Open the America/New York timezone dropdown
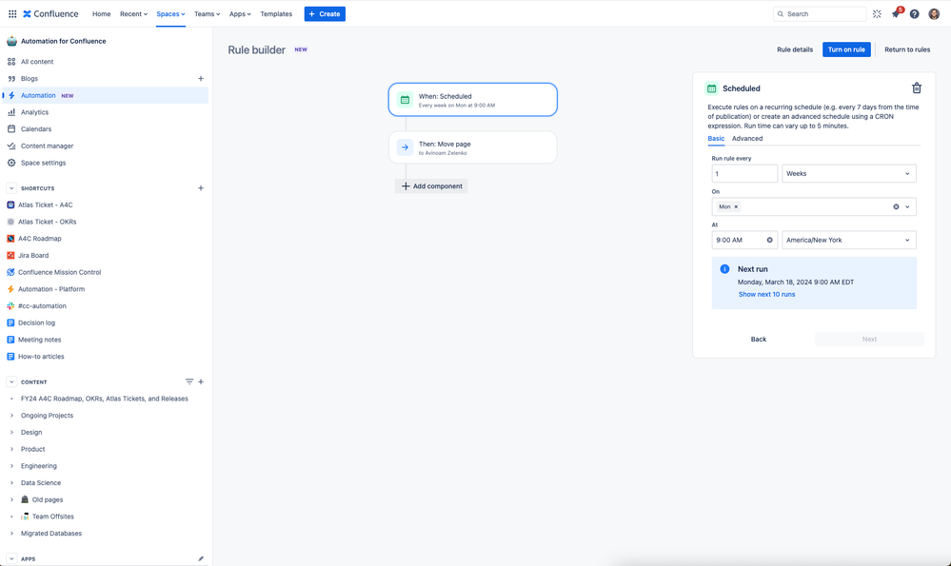 click(848, 240)
